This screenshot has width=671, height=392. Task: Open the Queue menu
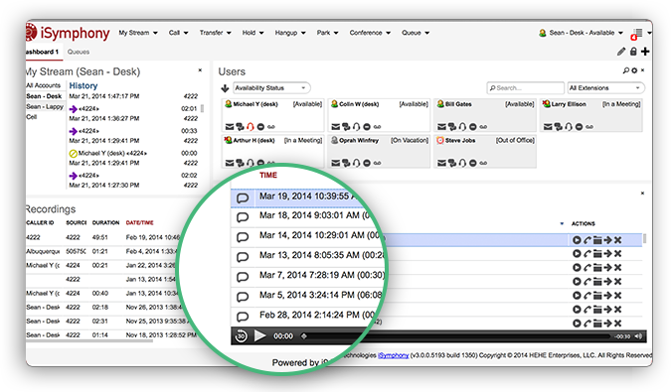(x=416, y=33)
